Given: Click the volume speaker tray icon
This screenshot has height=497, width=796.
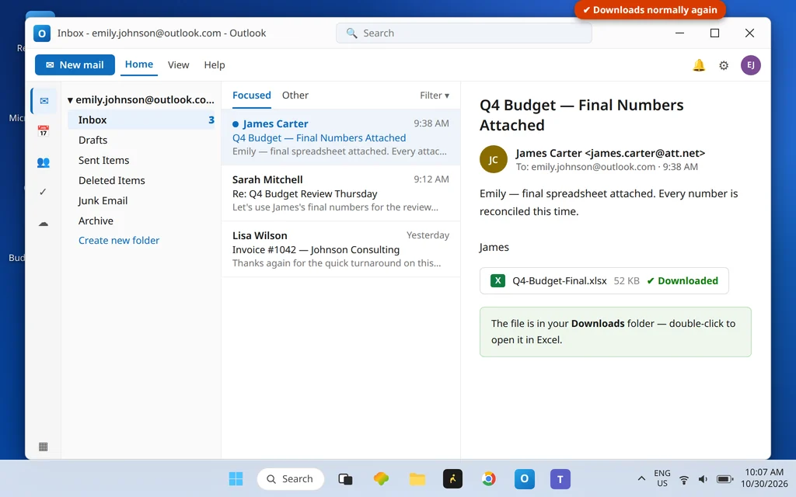Looking at the screenshot, I should (x=703, y=479).
